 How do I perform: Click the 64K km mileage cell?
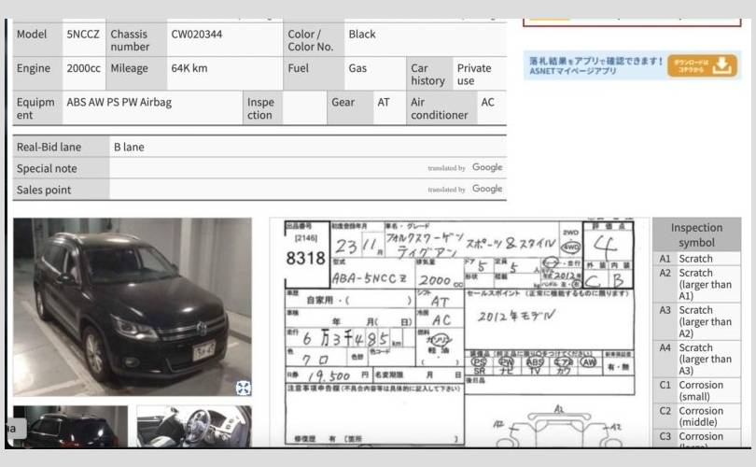189,68
